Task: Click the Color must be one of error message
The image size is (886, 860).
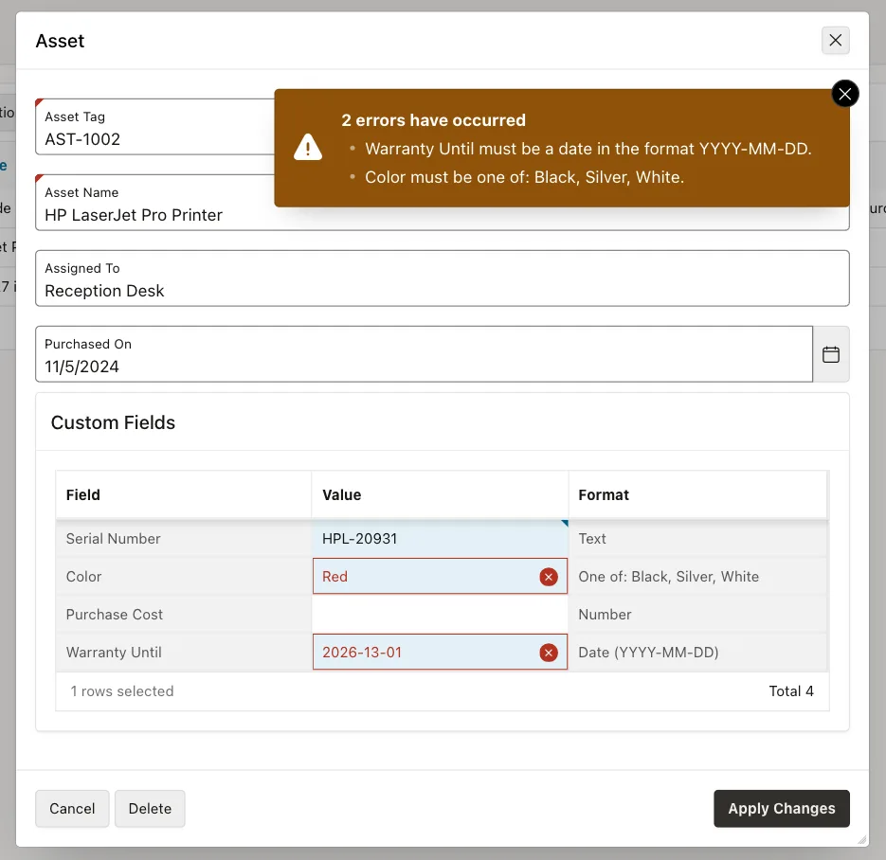Action: [524, 177]
